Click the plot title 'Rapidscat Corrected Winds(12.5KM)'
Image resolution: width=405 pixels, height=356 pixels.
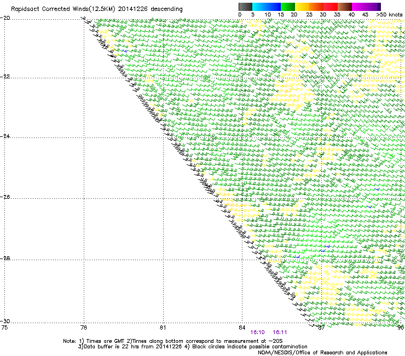[x=63, y=9]
